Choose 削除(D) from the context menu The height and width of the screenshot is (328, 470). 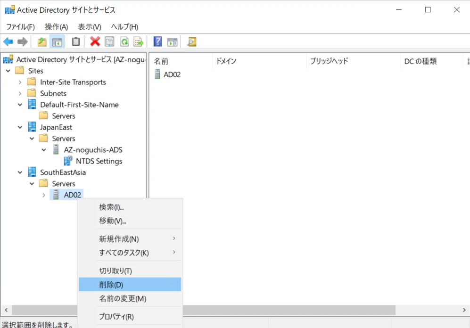click(x=130, y=285)
